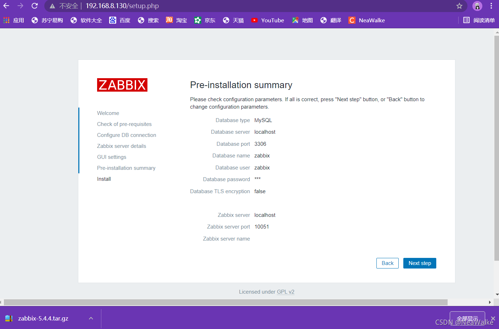Click the Database name zabbix value
Viewport: 499px width, 329px height.
click(262, 156)
